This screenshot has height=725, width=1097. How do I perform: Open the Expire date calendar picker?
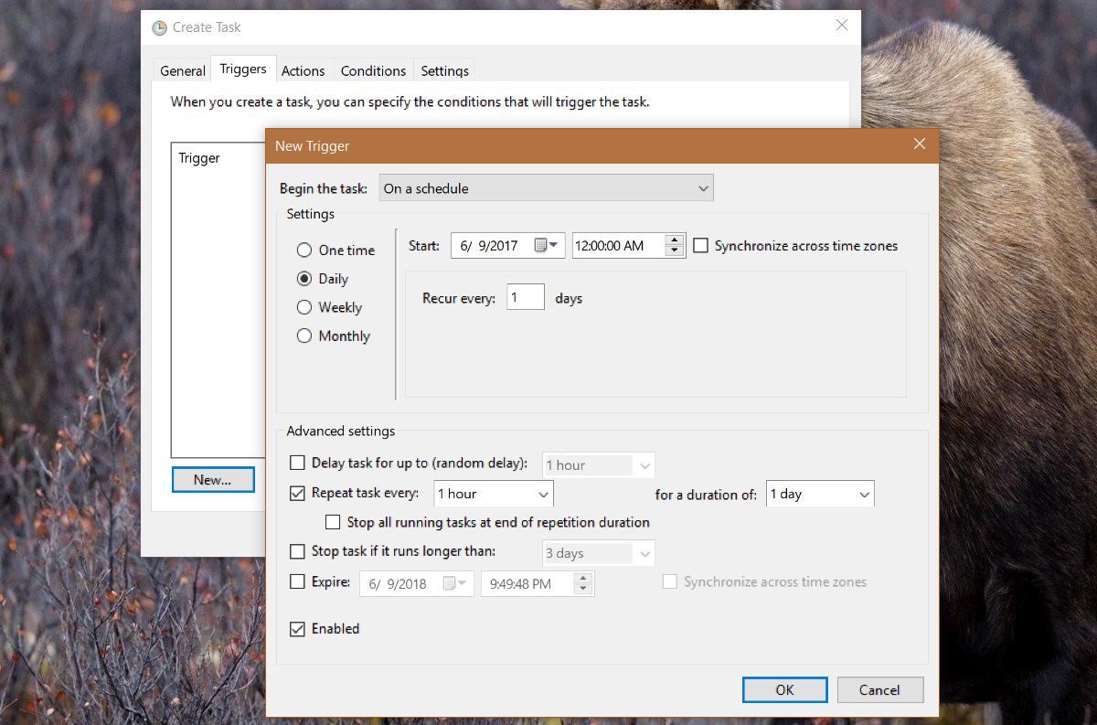(x=463, y=583)
